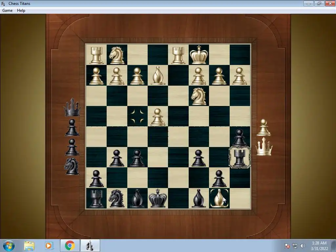Image resolution: width=336 pixels, height=252 pixels.
Task: Click the square marked with corner move indicators
Action: coord(137,116)
